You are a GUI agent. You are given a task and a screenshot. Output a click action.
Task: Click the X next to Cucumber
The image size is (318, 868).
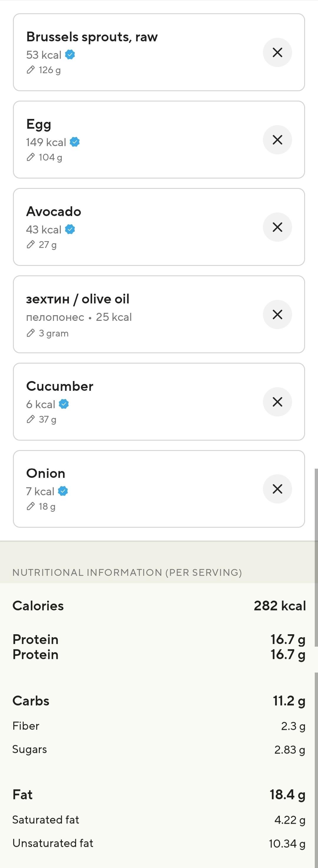277,401
